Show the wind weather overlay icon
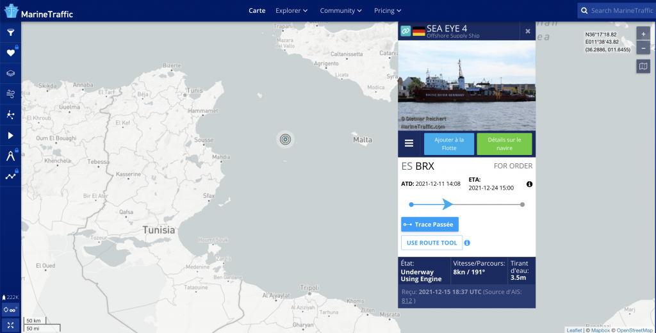This screenshot has width=656, height=333. pyautogui.click(x=10, y=93)
